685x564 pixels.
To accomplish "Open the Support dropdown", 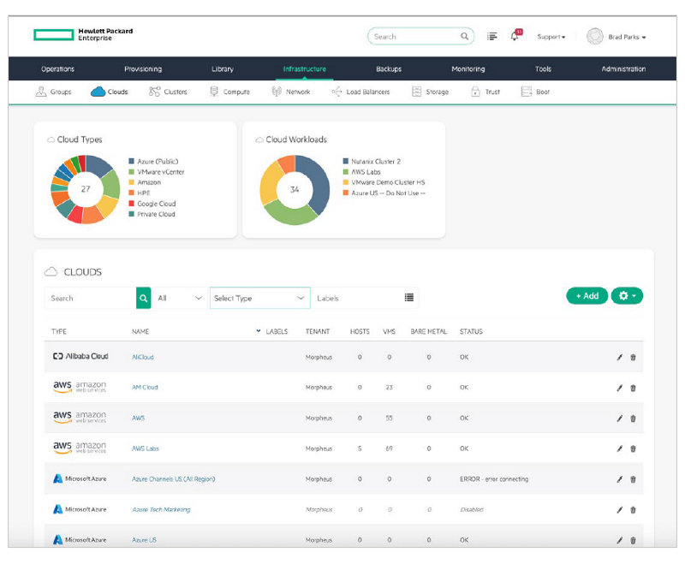I will [x=551, y=37].
